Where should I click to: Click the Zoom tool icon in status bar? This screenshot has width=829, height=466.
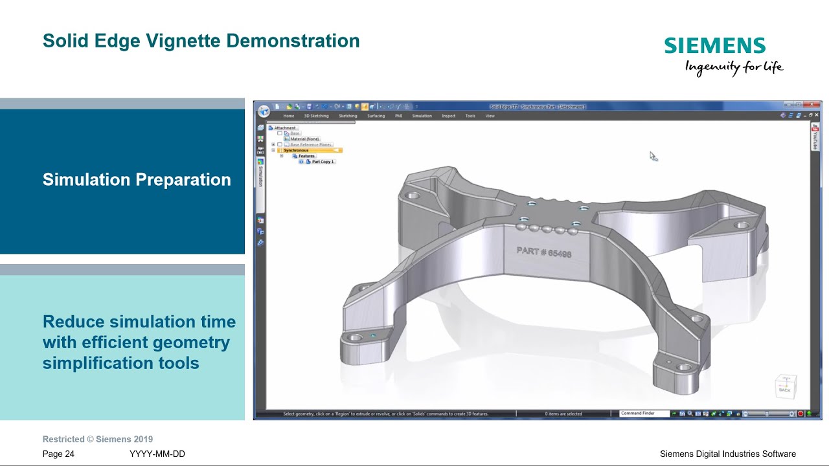pyautogui.click(x=690, y=414)
